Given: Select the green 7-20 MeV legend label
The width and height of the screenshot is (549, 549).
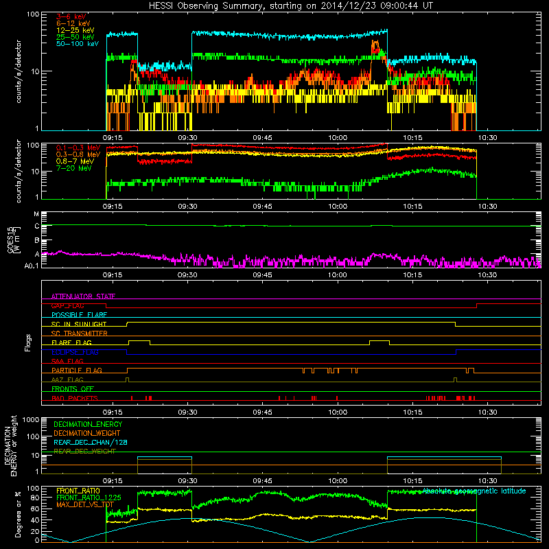Looking at the screenshot, I should pos(74,168).
